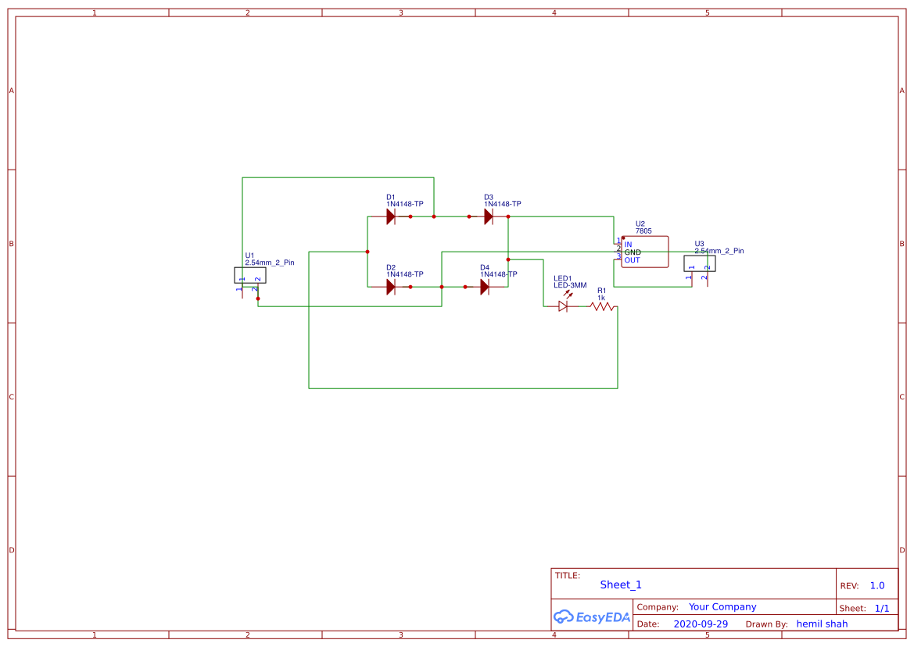This screenshot has width=914, height=647.
Task: Select the GND pin label on U2
Action: [632, 251]
